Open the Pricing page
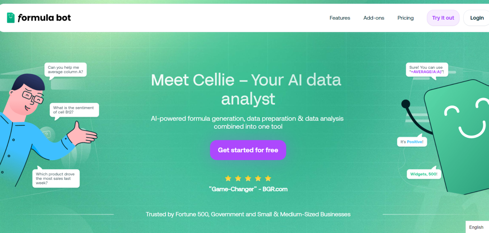489x233 pixels. point(405,18)
